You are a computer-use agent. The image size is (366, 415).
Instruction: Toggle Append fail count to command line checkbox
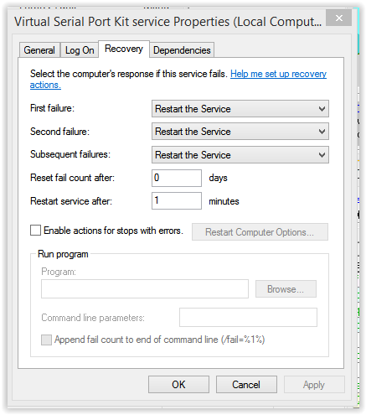click(46, 340)
